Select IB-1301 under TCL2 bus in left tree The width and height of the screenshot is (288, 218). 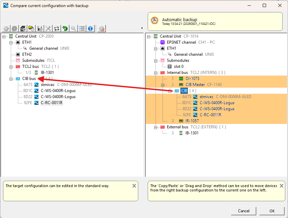(47, 73)
